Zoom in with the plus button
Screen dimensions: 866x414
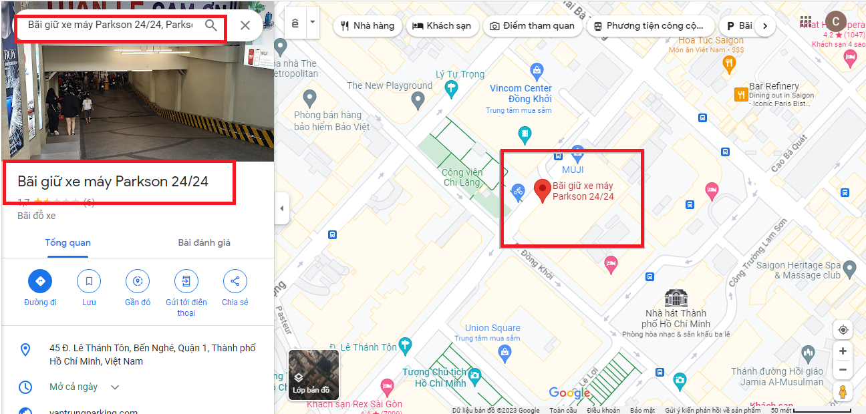coord(843,351)
